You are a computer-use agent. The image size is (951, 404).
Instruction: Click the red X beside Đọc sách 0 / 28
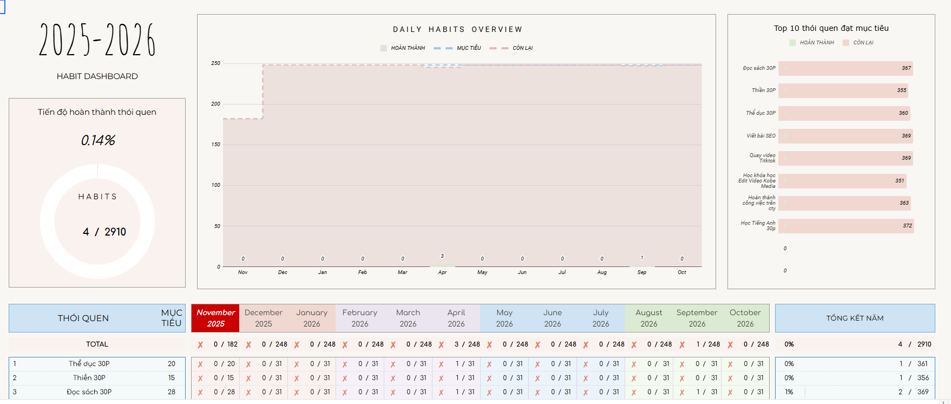point(200,393)
